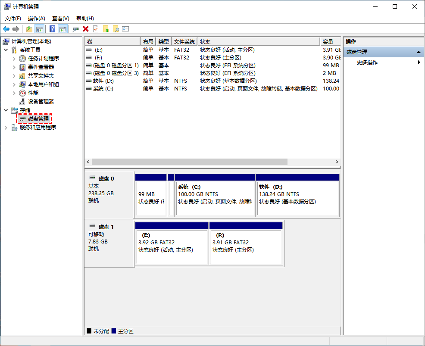Open the 查看(V) menu
The image size is (425, 346).
61,19
